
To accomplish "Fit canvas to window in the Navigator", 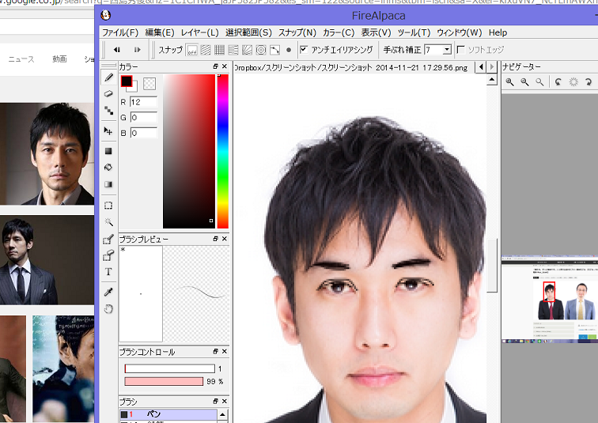I will coord(539,82).
